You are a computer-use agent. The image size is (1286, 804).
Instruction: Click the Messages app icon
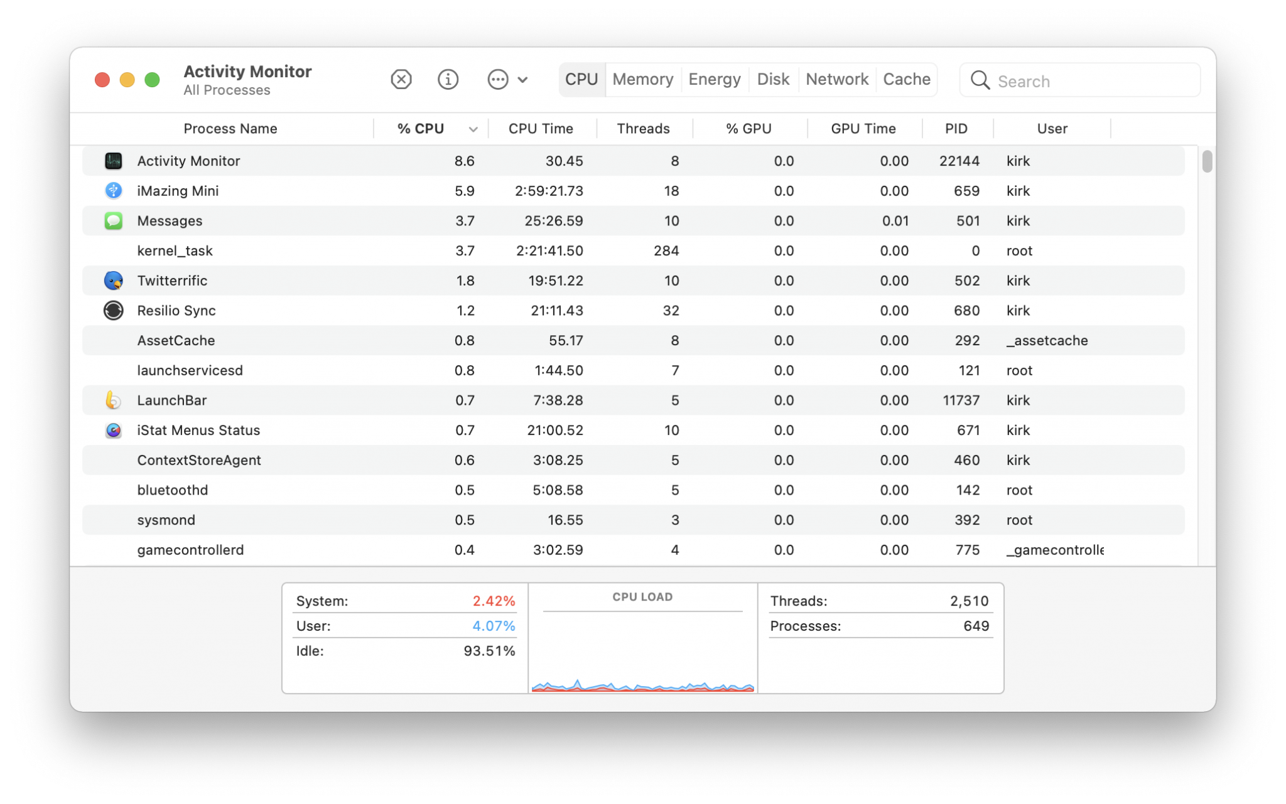point(113,220)
